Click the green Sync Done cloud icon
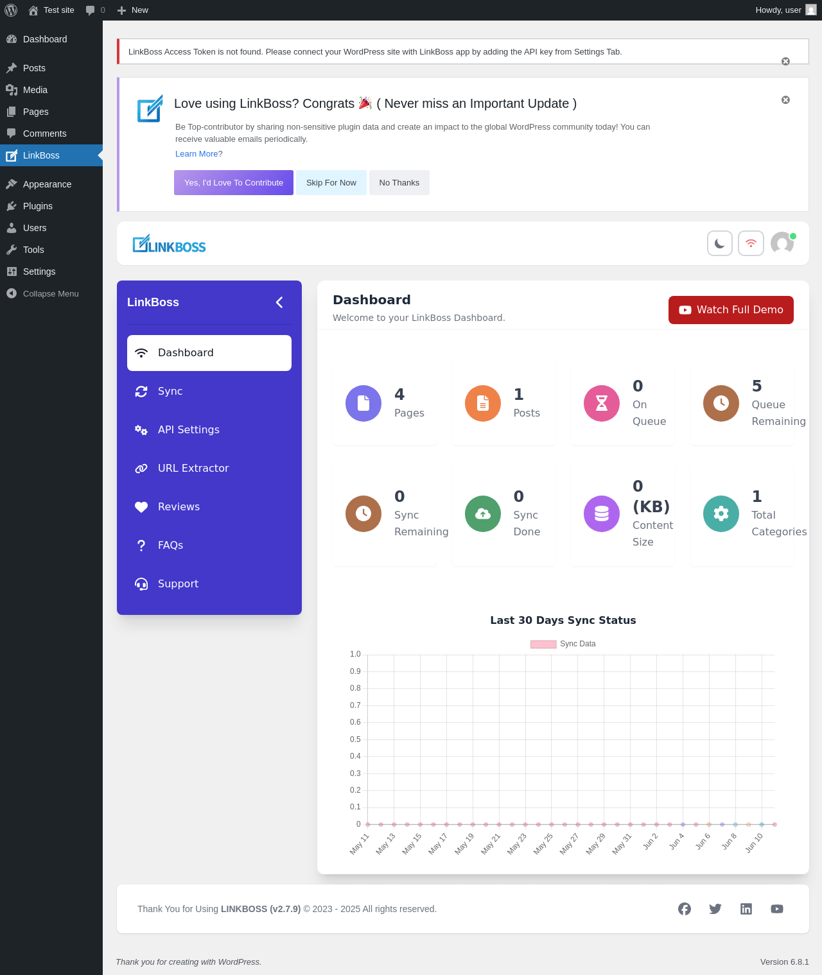The image size is (822, 975). pos(483,514)
